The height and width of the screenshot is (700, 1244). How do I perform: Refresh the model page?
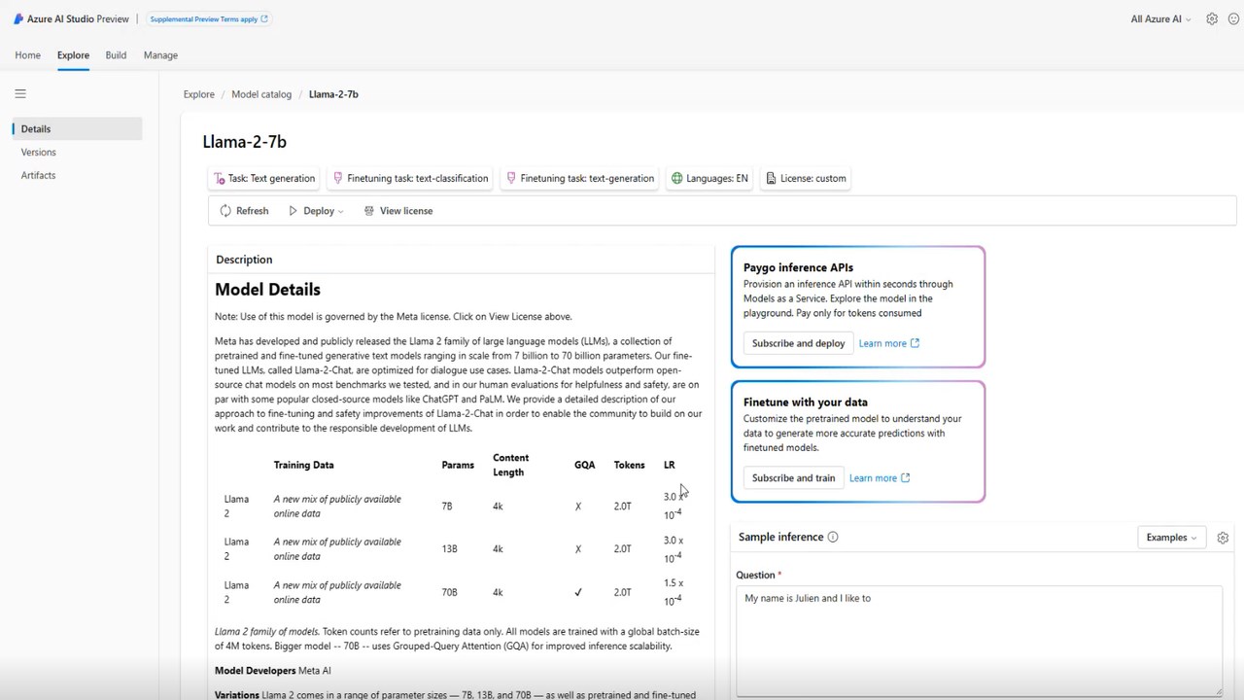click(244, 211)
